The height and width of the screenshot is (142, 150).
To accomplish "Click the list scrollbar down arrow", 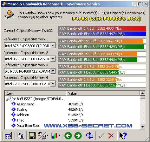I will pyautogui.click(x=142, y=127).
